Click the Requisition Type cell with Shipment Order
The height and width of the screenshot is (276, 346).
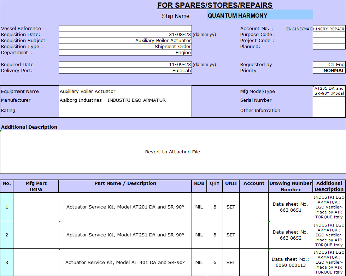pos(125,47)
